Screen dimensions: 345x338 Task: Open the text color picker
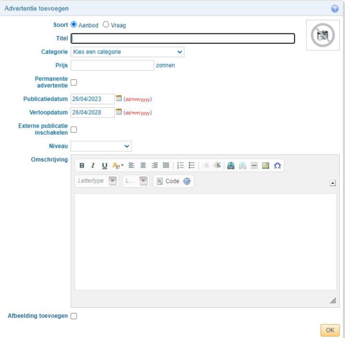118,166
